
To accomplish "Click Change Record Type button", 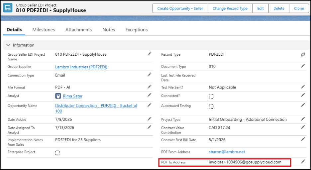I will pos(230,8).
